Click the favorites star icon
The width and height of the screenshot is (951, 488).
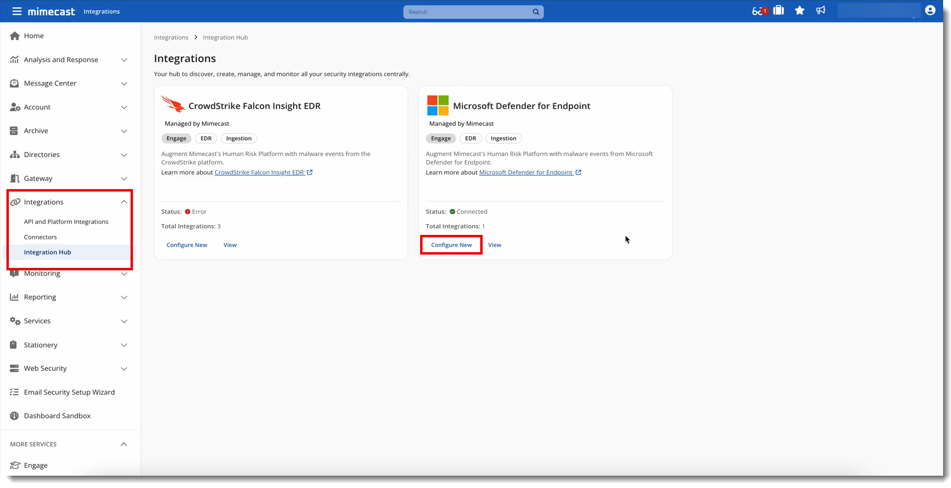[x=799, y=10]
